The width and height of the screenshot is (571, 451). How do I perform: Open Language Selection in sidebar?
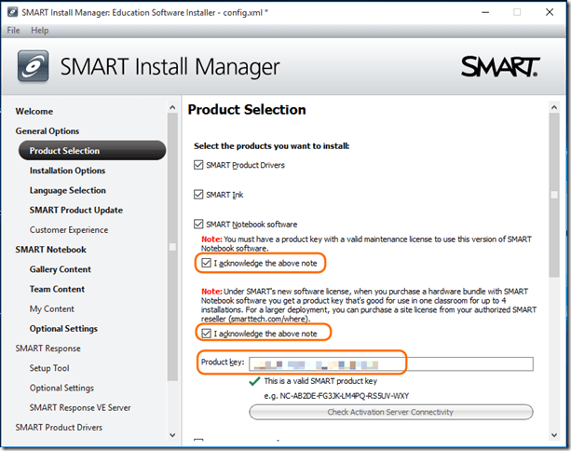[67, 190]
